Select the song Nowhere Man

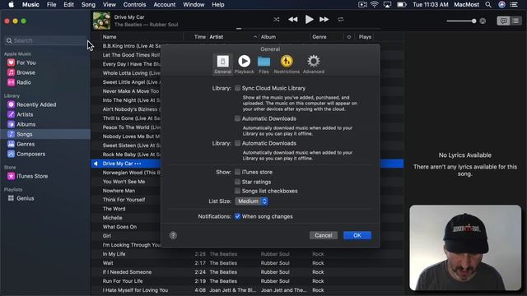point(119,191)
